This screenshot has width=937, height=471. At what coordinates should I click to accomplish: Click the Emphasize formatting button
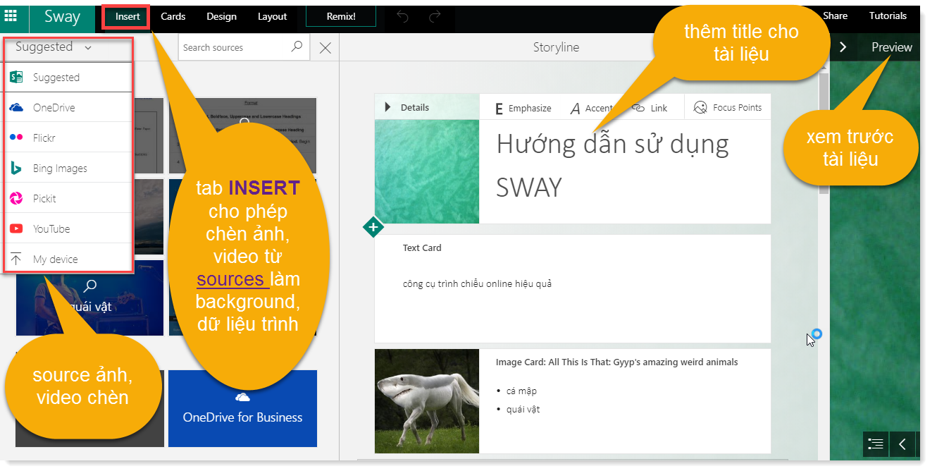[x=523, y=108]
